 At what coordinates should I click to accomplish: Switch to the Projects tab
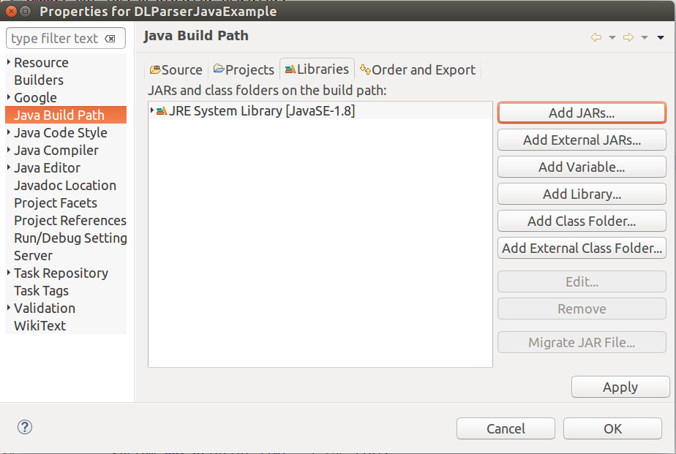244,69
